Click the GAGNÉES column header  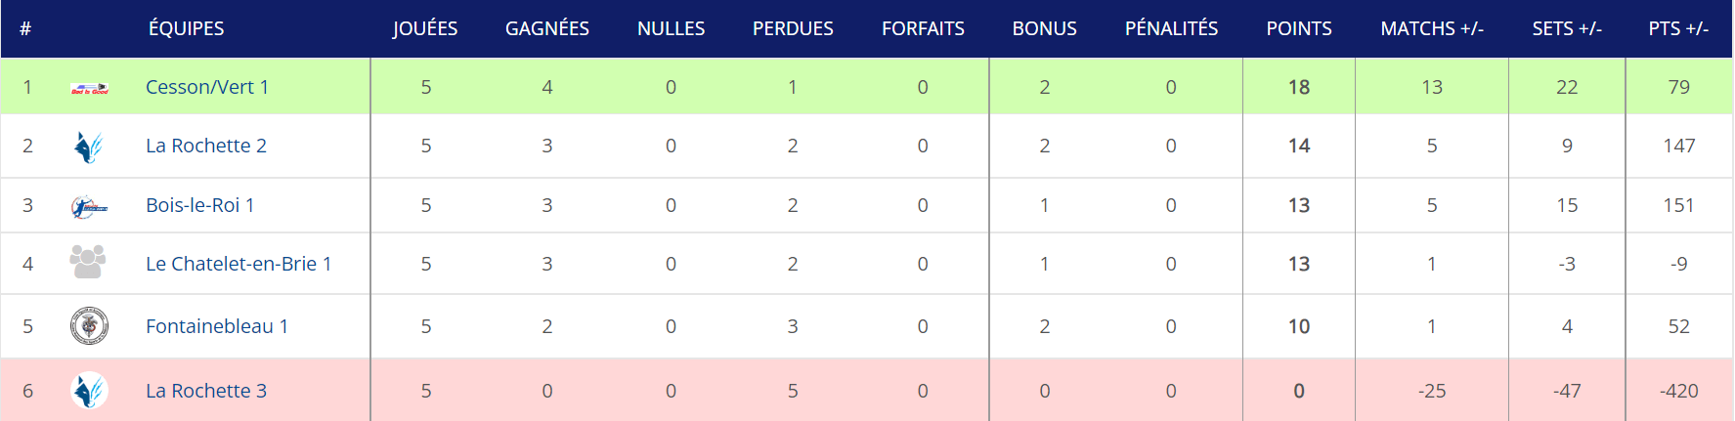coord(546,28)
